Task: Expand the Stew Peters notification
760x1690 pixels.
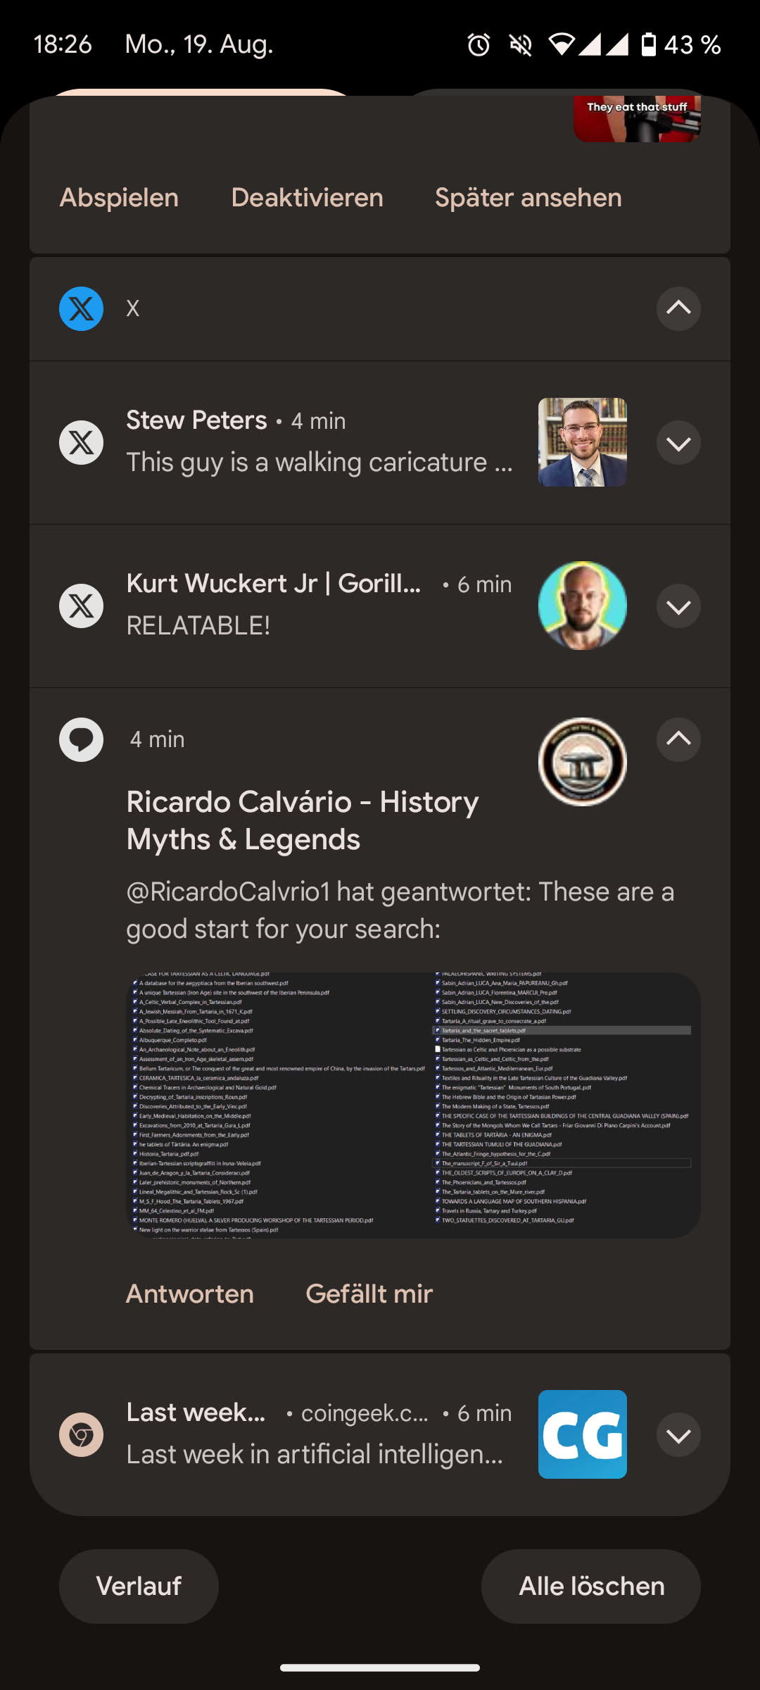Action: tap(678, 443)
